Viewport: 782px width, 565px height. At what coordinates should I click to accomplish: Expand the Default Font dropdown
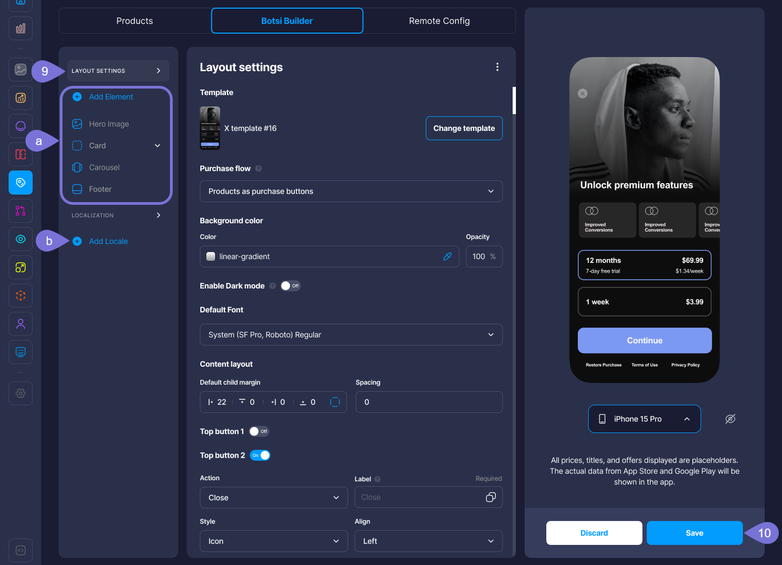coord(351,335)
